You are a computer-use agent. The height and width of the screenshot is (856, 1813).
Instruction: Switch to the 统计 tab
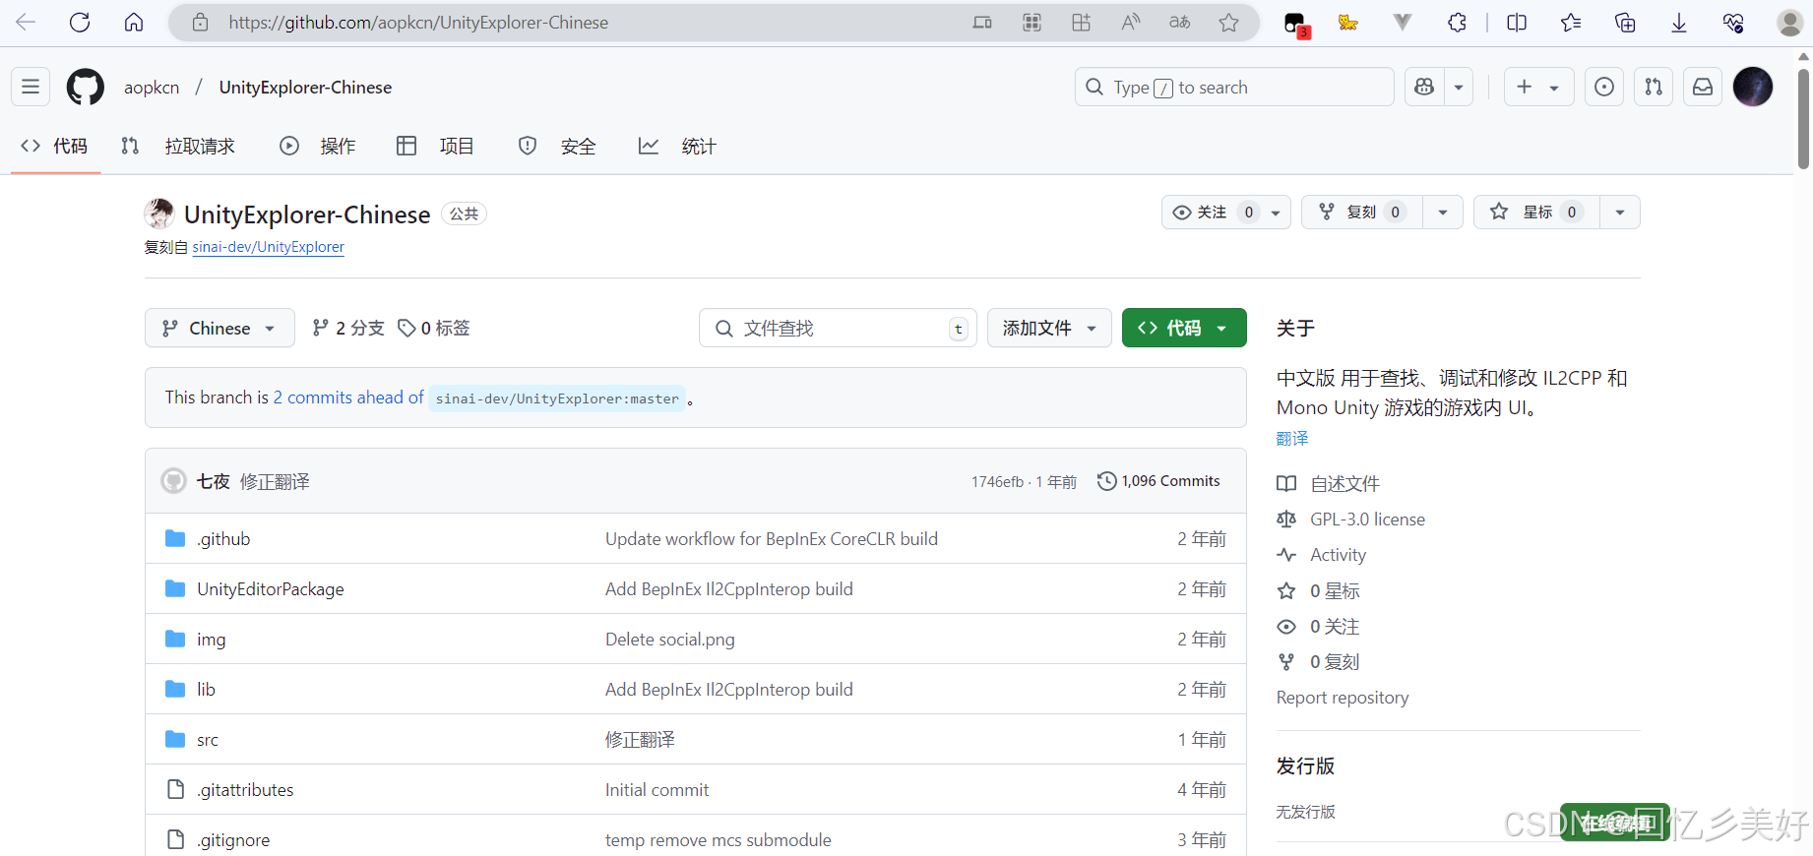[678, 146]
